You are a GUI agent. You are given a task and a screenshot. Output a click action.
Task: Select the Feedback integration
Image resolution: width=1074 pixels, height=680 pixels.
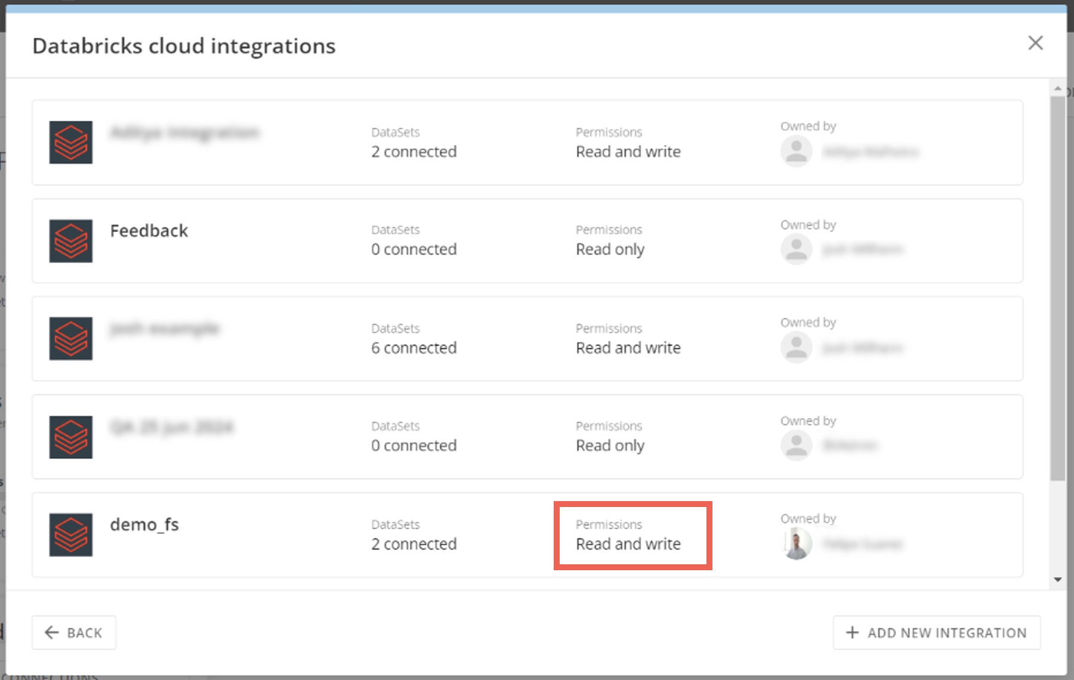click(x=149, y=231)
